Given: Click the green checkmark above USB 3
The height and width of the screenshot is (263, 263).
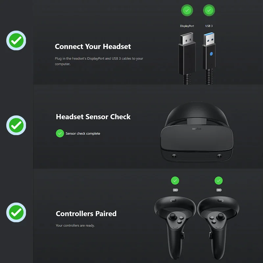Looking at the screenshot, I should pos(209,11).
